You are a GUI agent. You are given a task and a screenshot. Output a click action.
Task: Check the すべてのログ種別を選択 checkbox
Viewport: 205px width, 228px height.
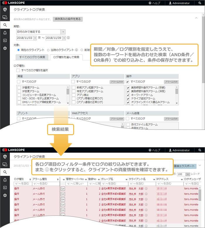coord(18,70)
